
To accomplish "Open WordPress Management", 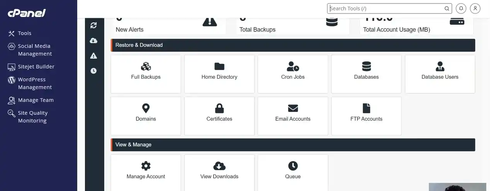I will 35,83.
